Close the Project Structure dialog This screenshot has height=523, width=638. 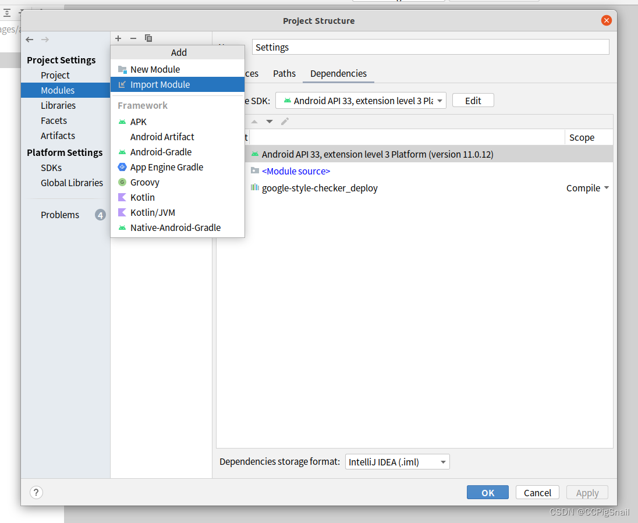coord(606,20)
